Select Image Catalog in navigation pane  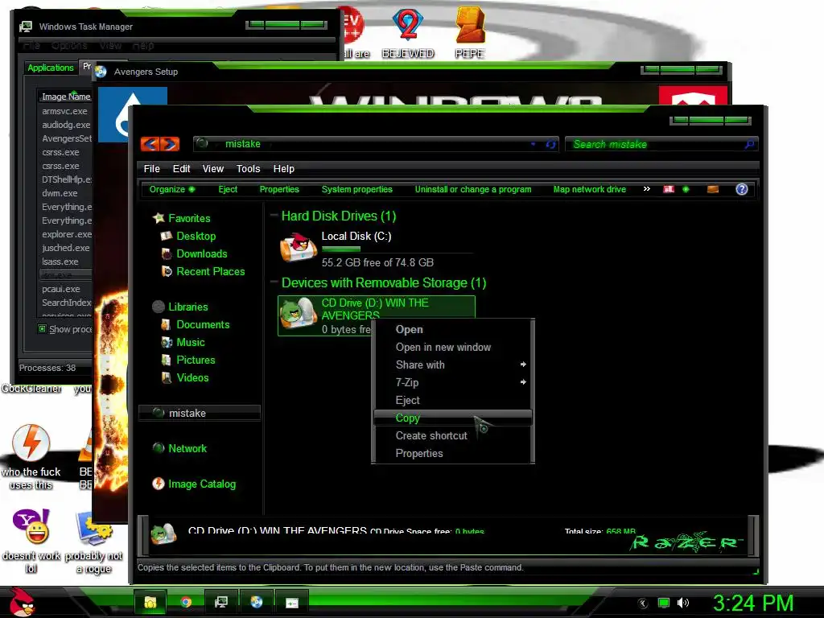click(x=202, y=484)
